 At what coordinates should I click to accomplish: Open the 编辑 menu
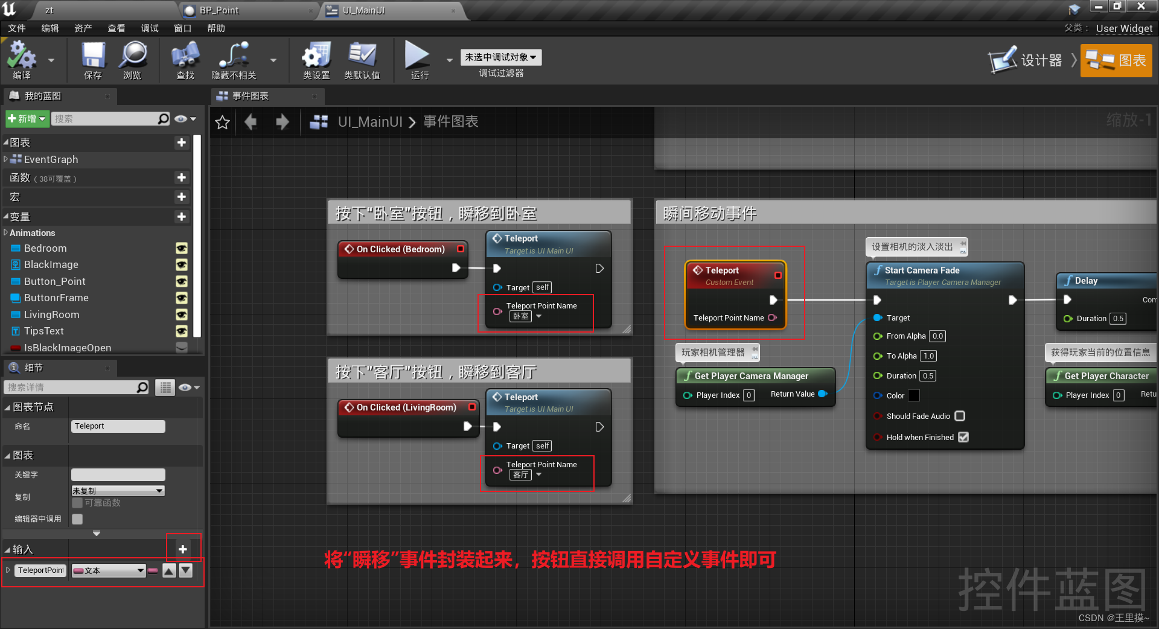click(50, 28)
